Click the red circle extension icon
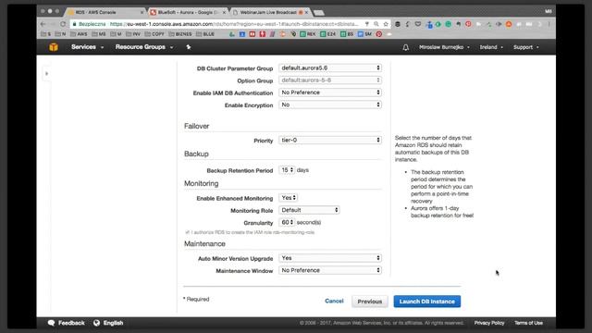592x333 pixels. (x=468, y=24)
